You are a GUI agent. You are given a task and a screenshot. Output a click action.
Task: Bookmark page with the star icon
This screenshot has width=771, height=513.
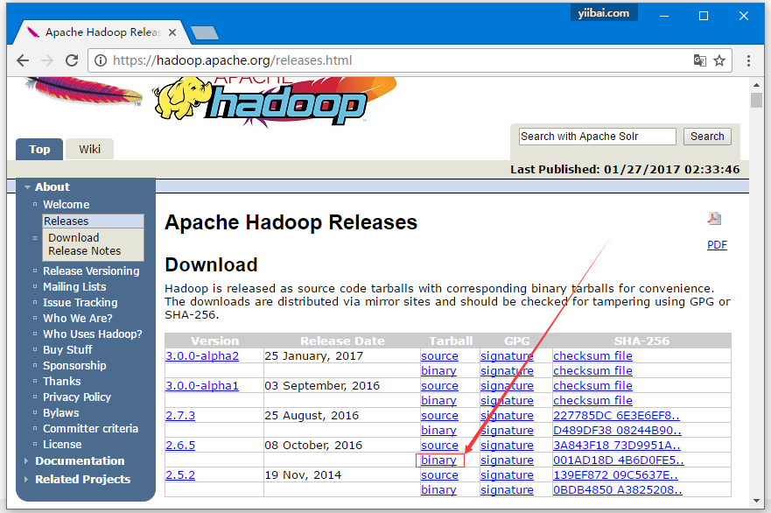[x=719, y=60]
